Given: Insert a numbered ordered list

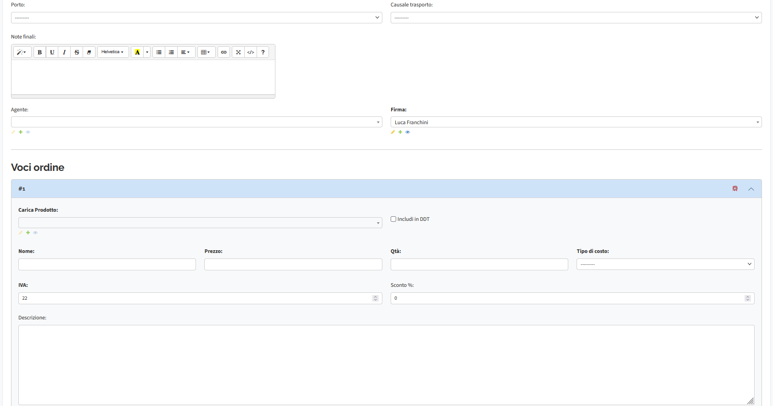Looking at the screenshot, I should [x=171, y=52].
